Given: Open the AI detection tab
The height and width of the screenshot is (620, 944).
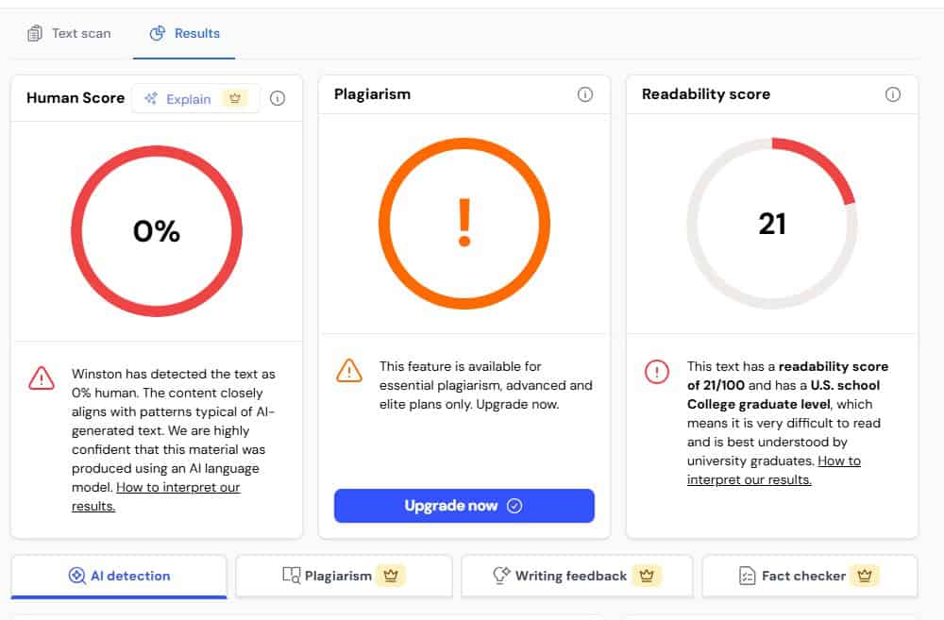Looking at the screenshot, I should 119,576.
